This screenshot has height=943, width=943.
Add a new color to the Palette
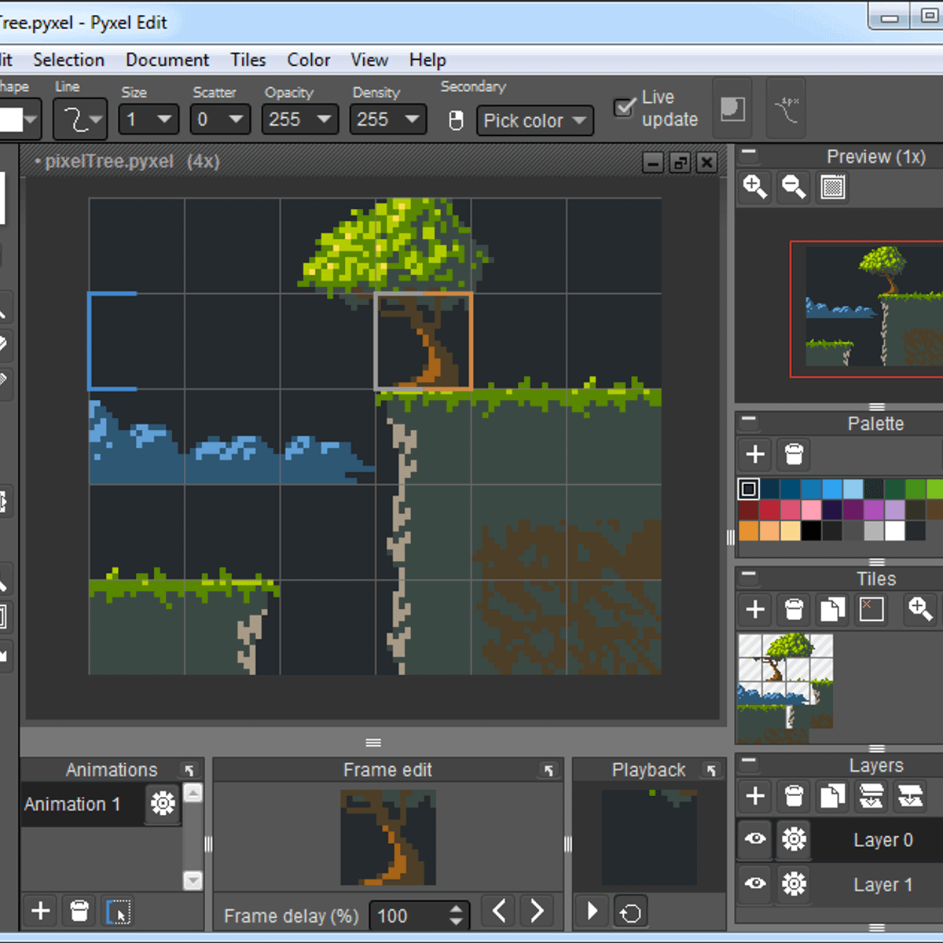[755, 454]
